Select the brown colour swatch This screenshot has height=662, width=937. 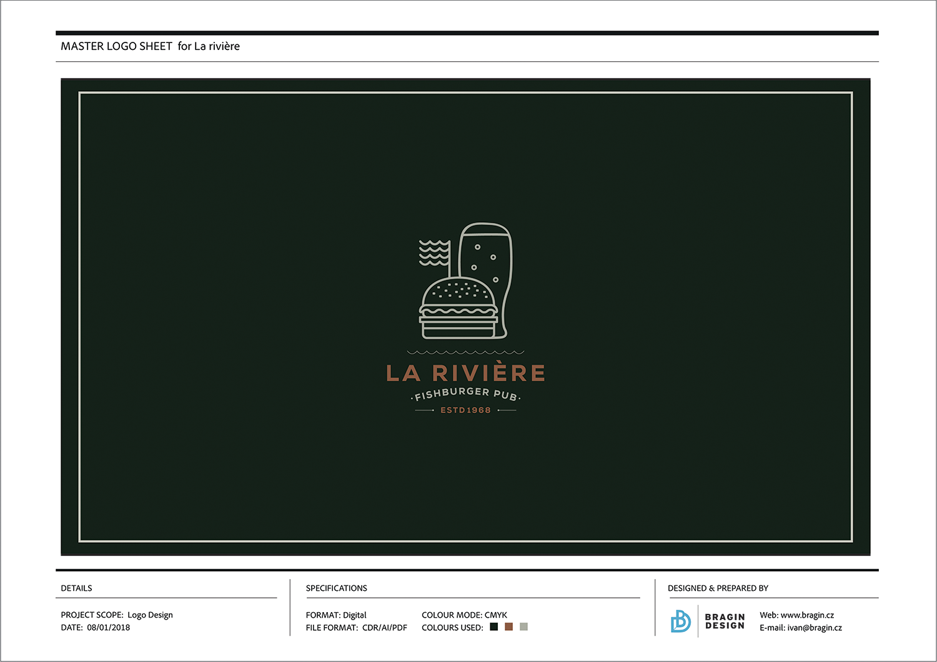[508, 626]
